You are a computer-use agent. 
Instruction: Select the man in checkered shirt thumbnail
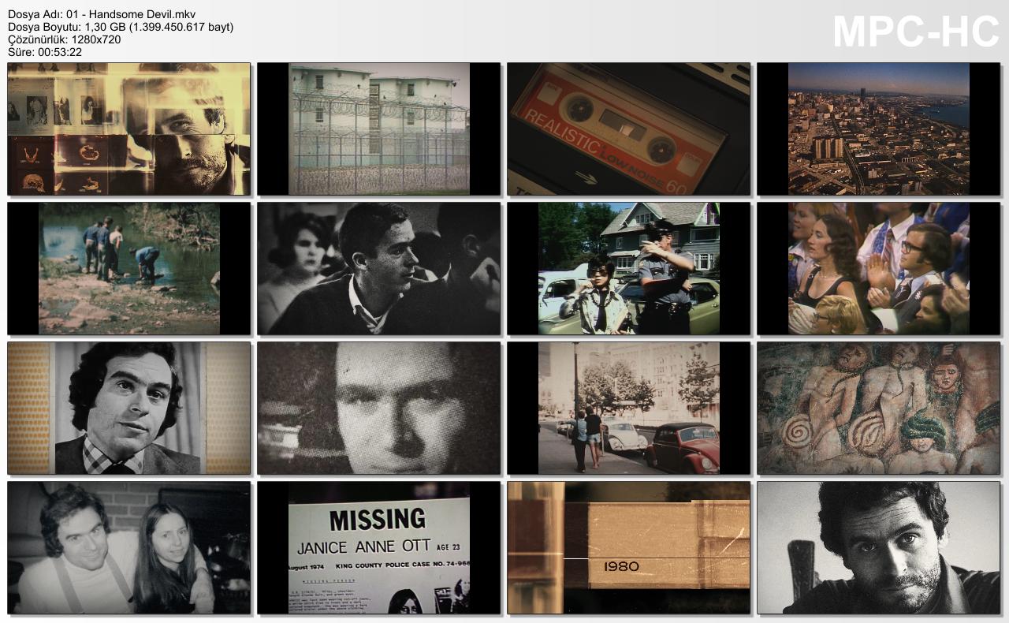click(128, 408)
